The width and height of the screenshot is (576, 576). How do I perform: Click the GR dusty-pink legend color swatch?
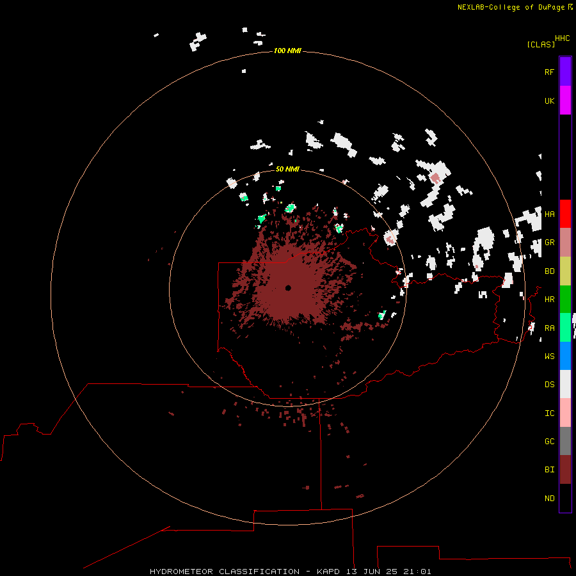click(x=565, y=243)
